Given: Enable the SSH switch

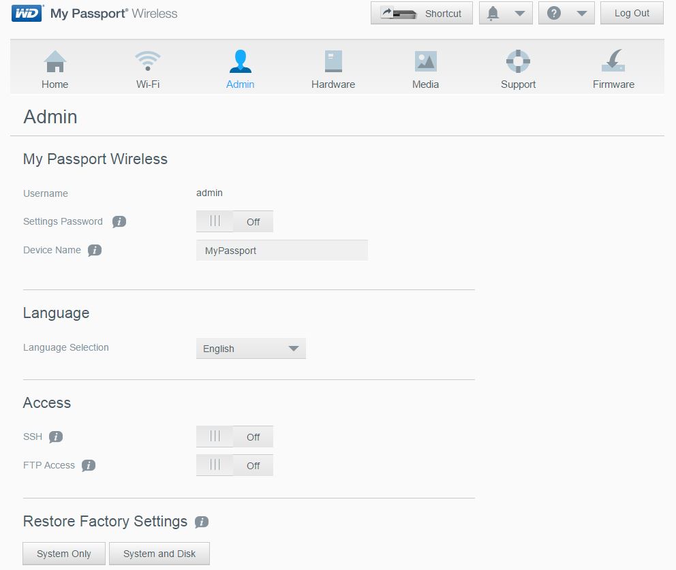Looking at the screenshot, I should 234,437.
